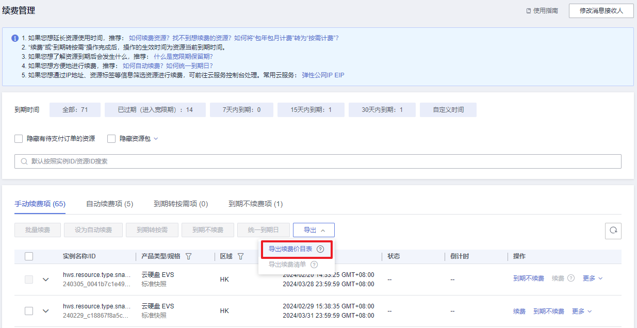Select 导出续费价目表 menu option
The height and width of the screenshot is (328, 637).
290,249
